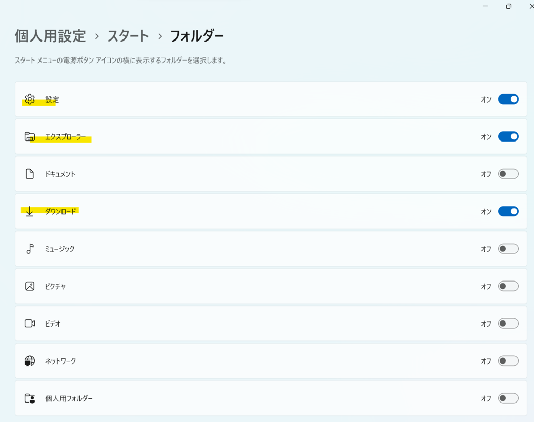Click the ドキュメント page icon
534x422 pixels.
coord(30,174)
